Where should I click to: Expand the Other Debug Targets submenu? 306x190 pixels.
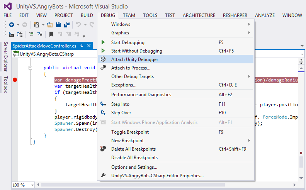coord(249,76)
